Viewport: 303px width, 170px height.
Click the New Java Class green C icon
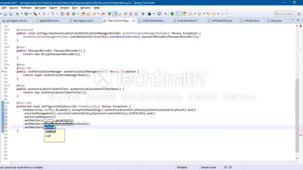pos(74,14)
